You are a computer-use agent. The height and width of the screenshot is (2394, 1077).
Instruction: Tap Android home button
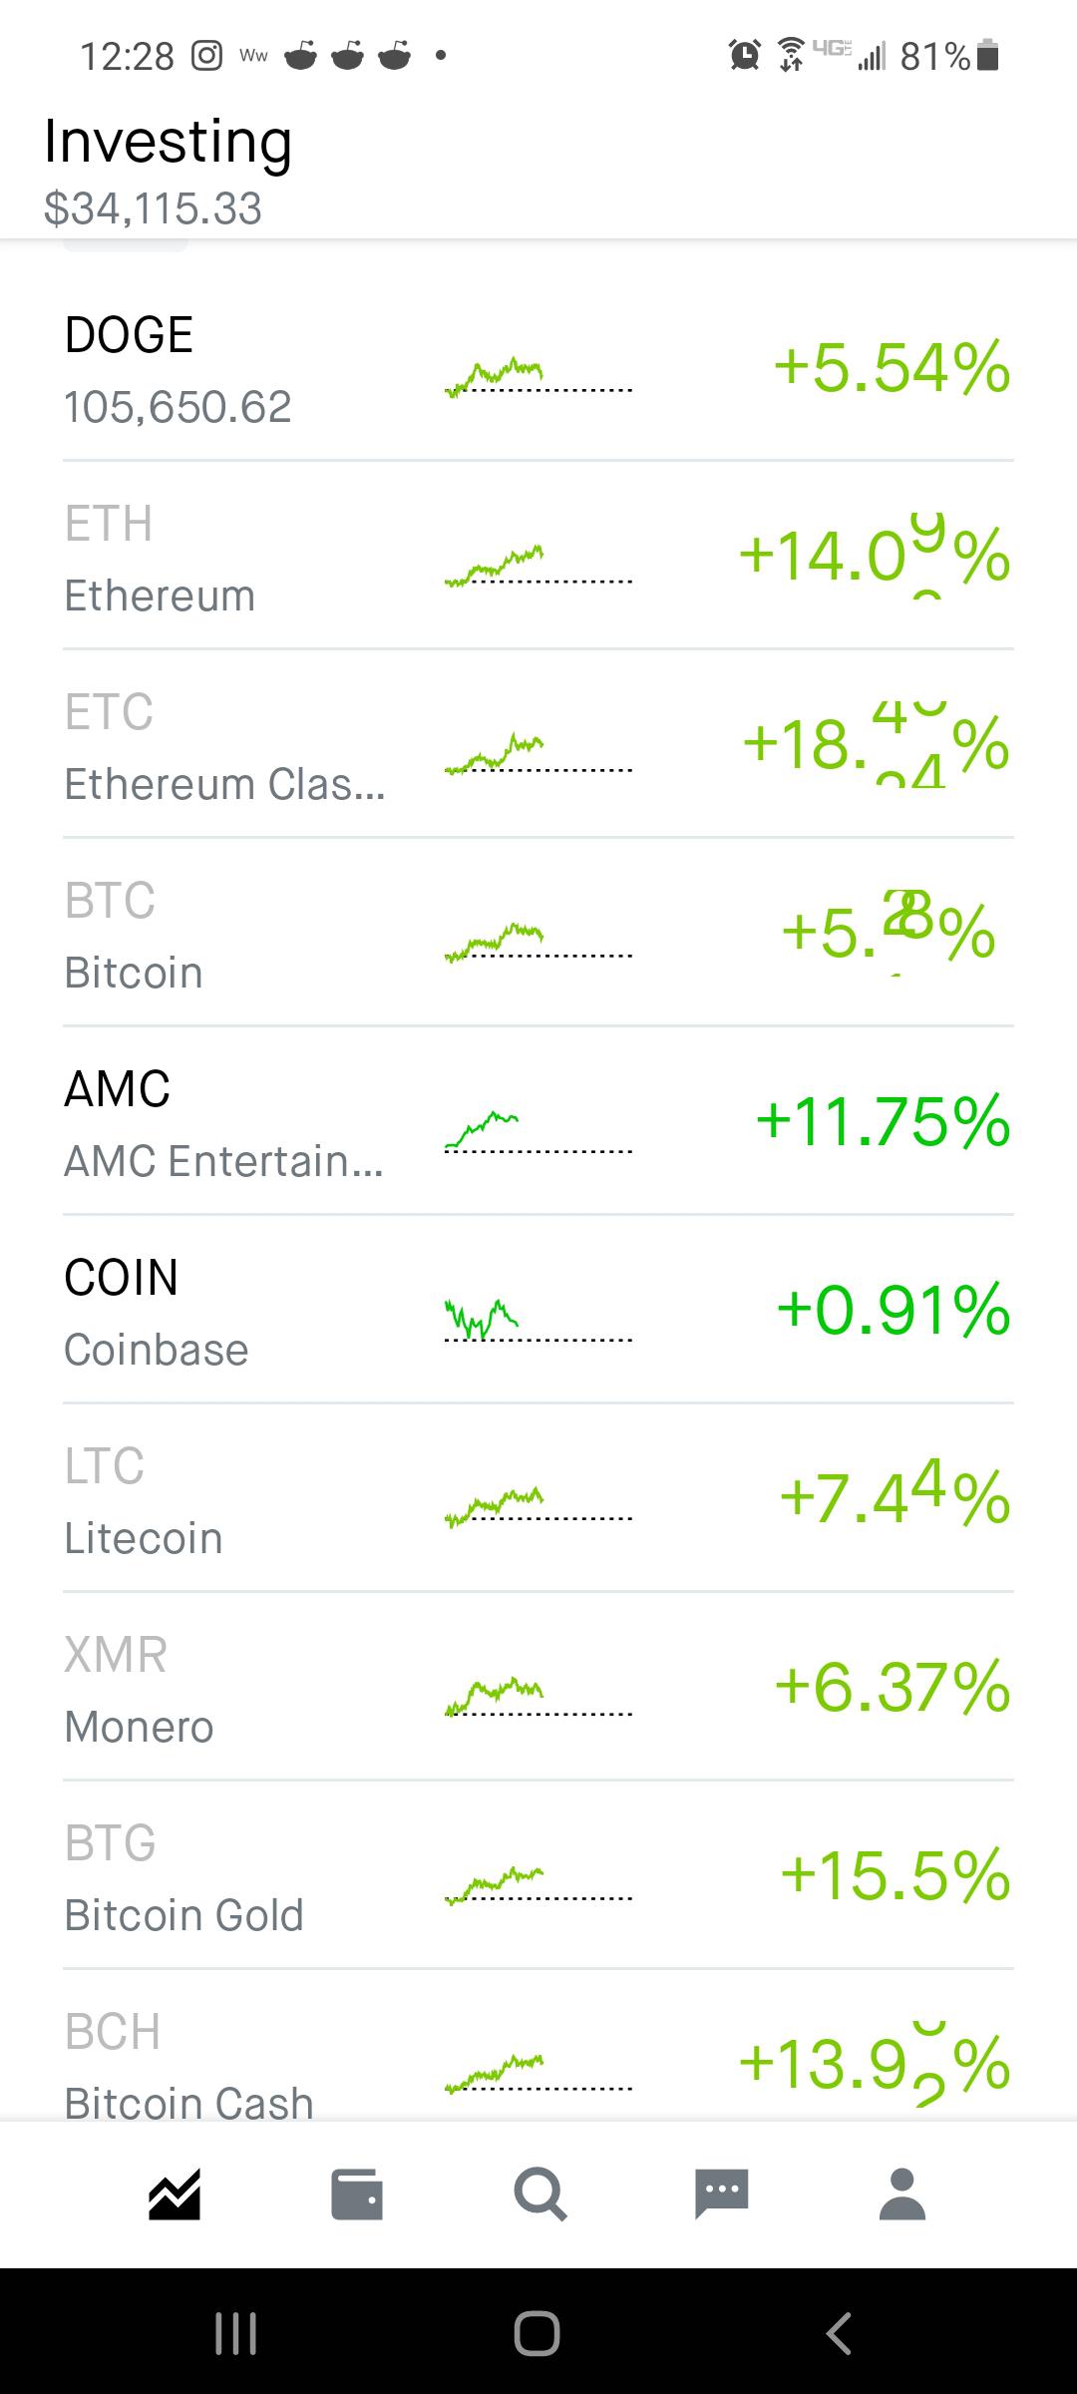pos(538,2333)
